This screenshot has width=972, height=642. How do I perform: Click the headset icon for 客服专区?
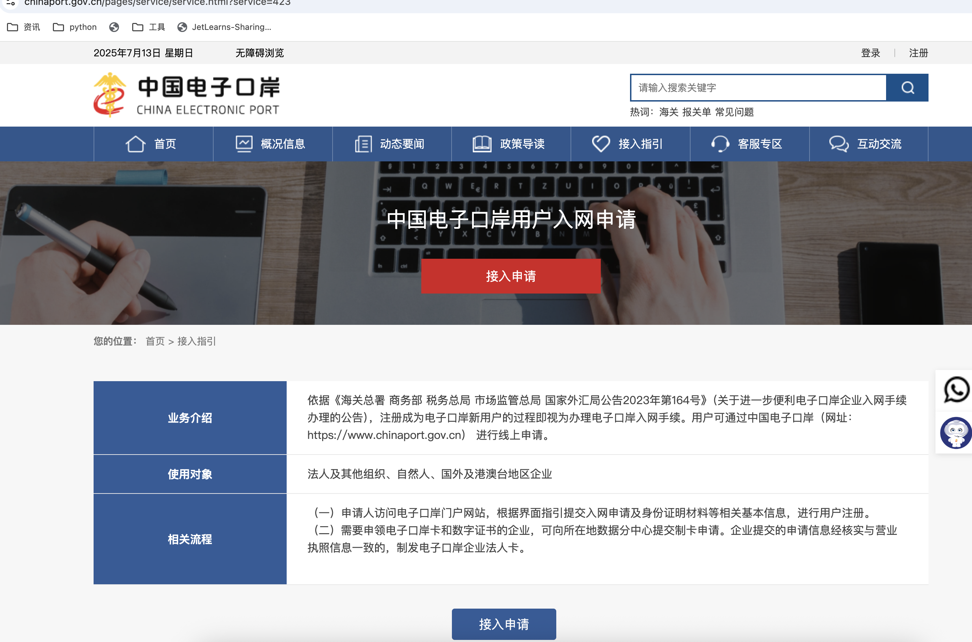coord(720,144)
